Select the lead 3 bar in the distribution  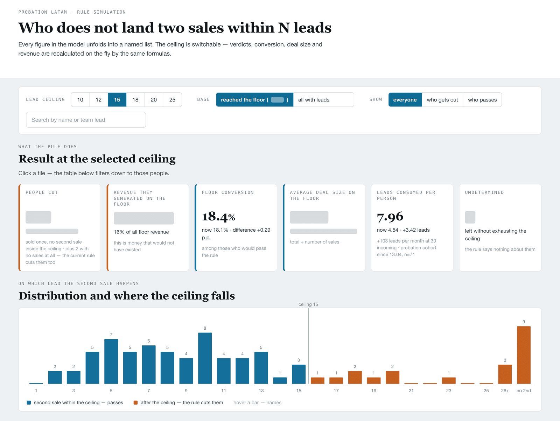click(73, 377)
